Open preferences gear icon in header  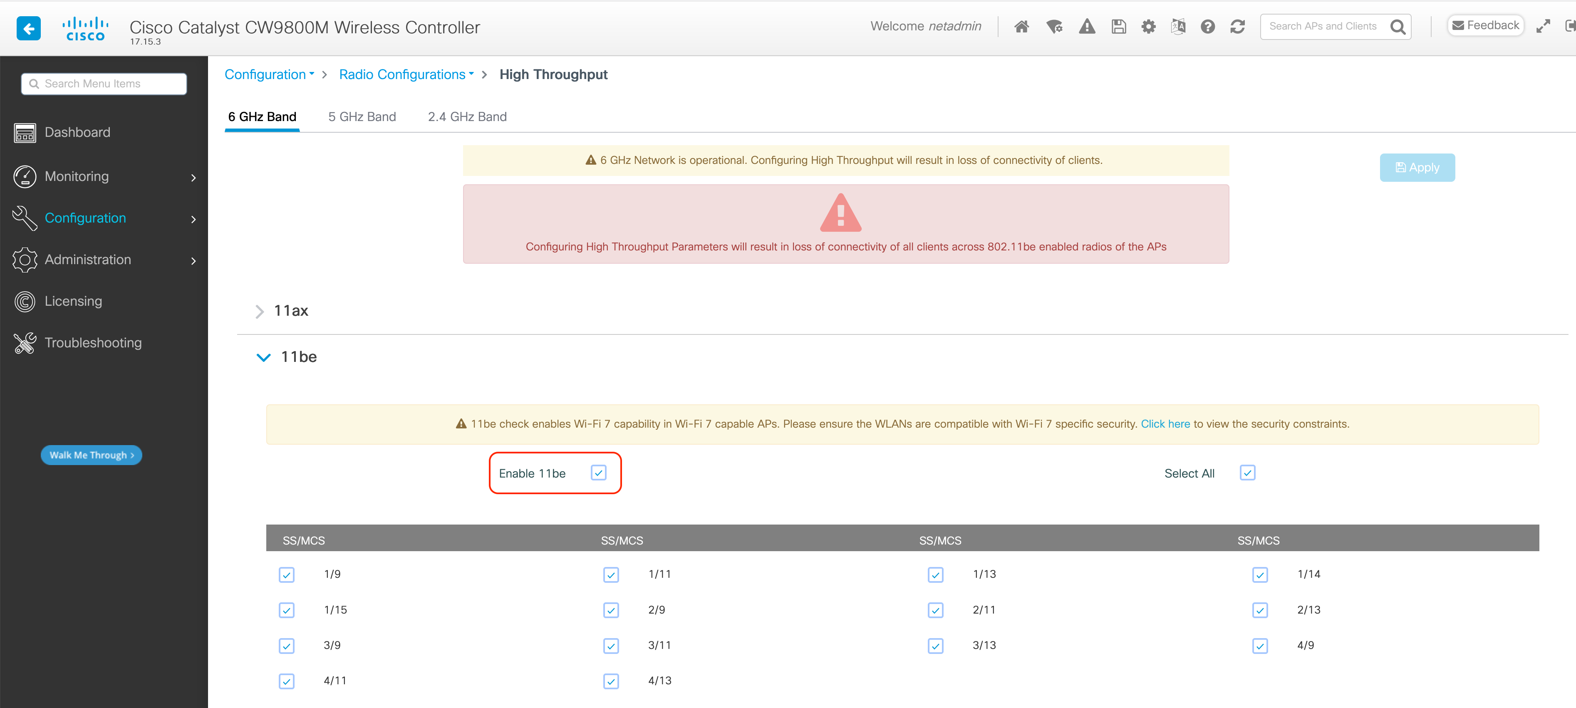pos(1148,26)
